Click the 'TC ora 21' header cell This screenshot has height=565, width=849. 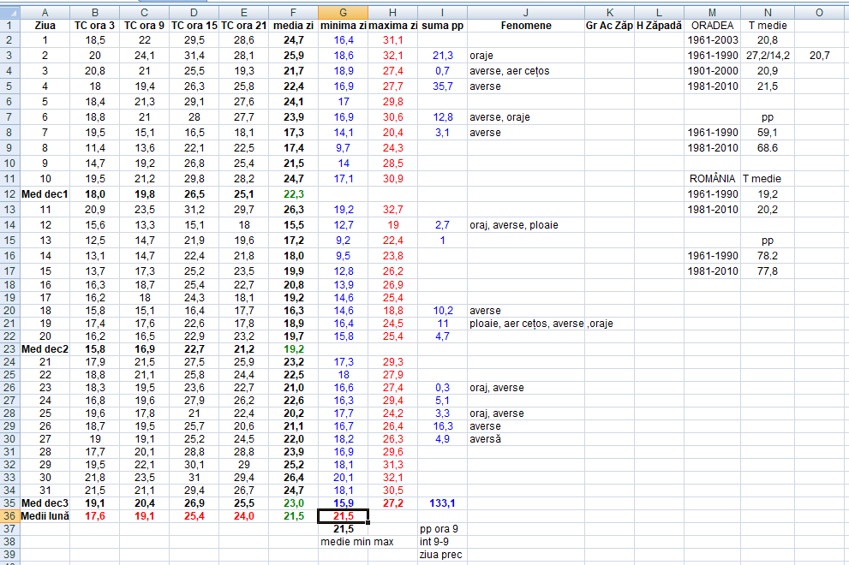point(243,26)
